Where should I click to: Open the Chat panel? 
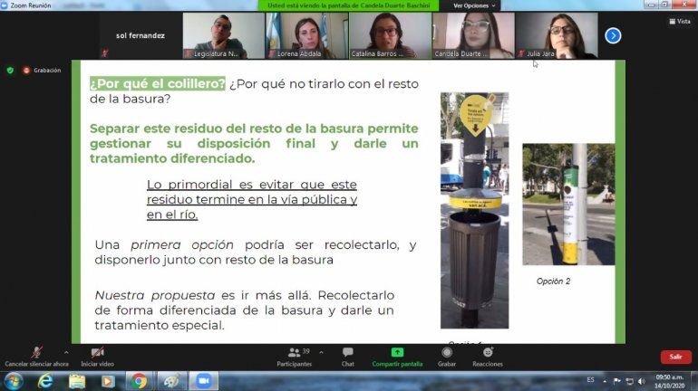347,357
